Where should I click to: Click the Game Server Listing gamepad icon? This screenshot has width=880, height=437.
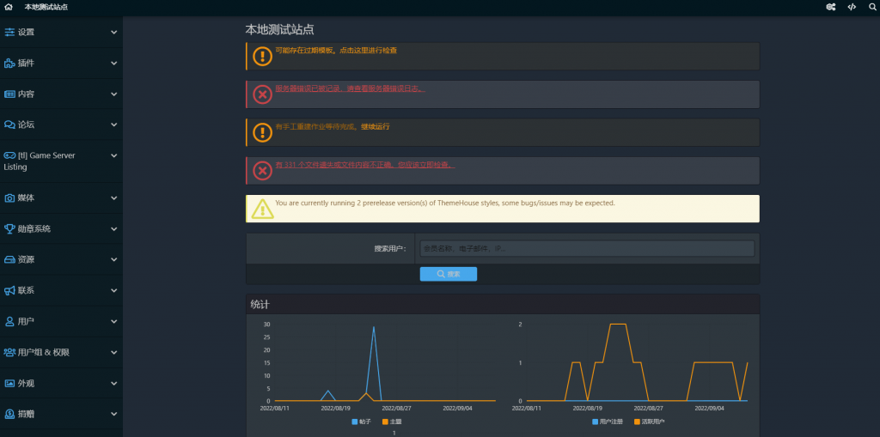9,155
